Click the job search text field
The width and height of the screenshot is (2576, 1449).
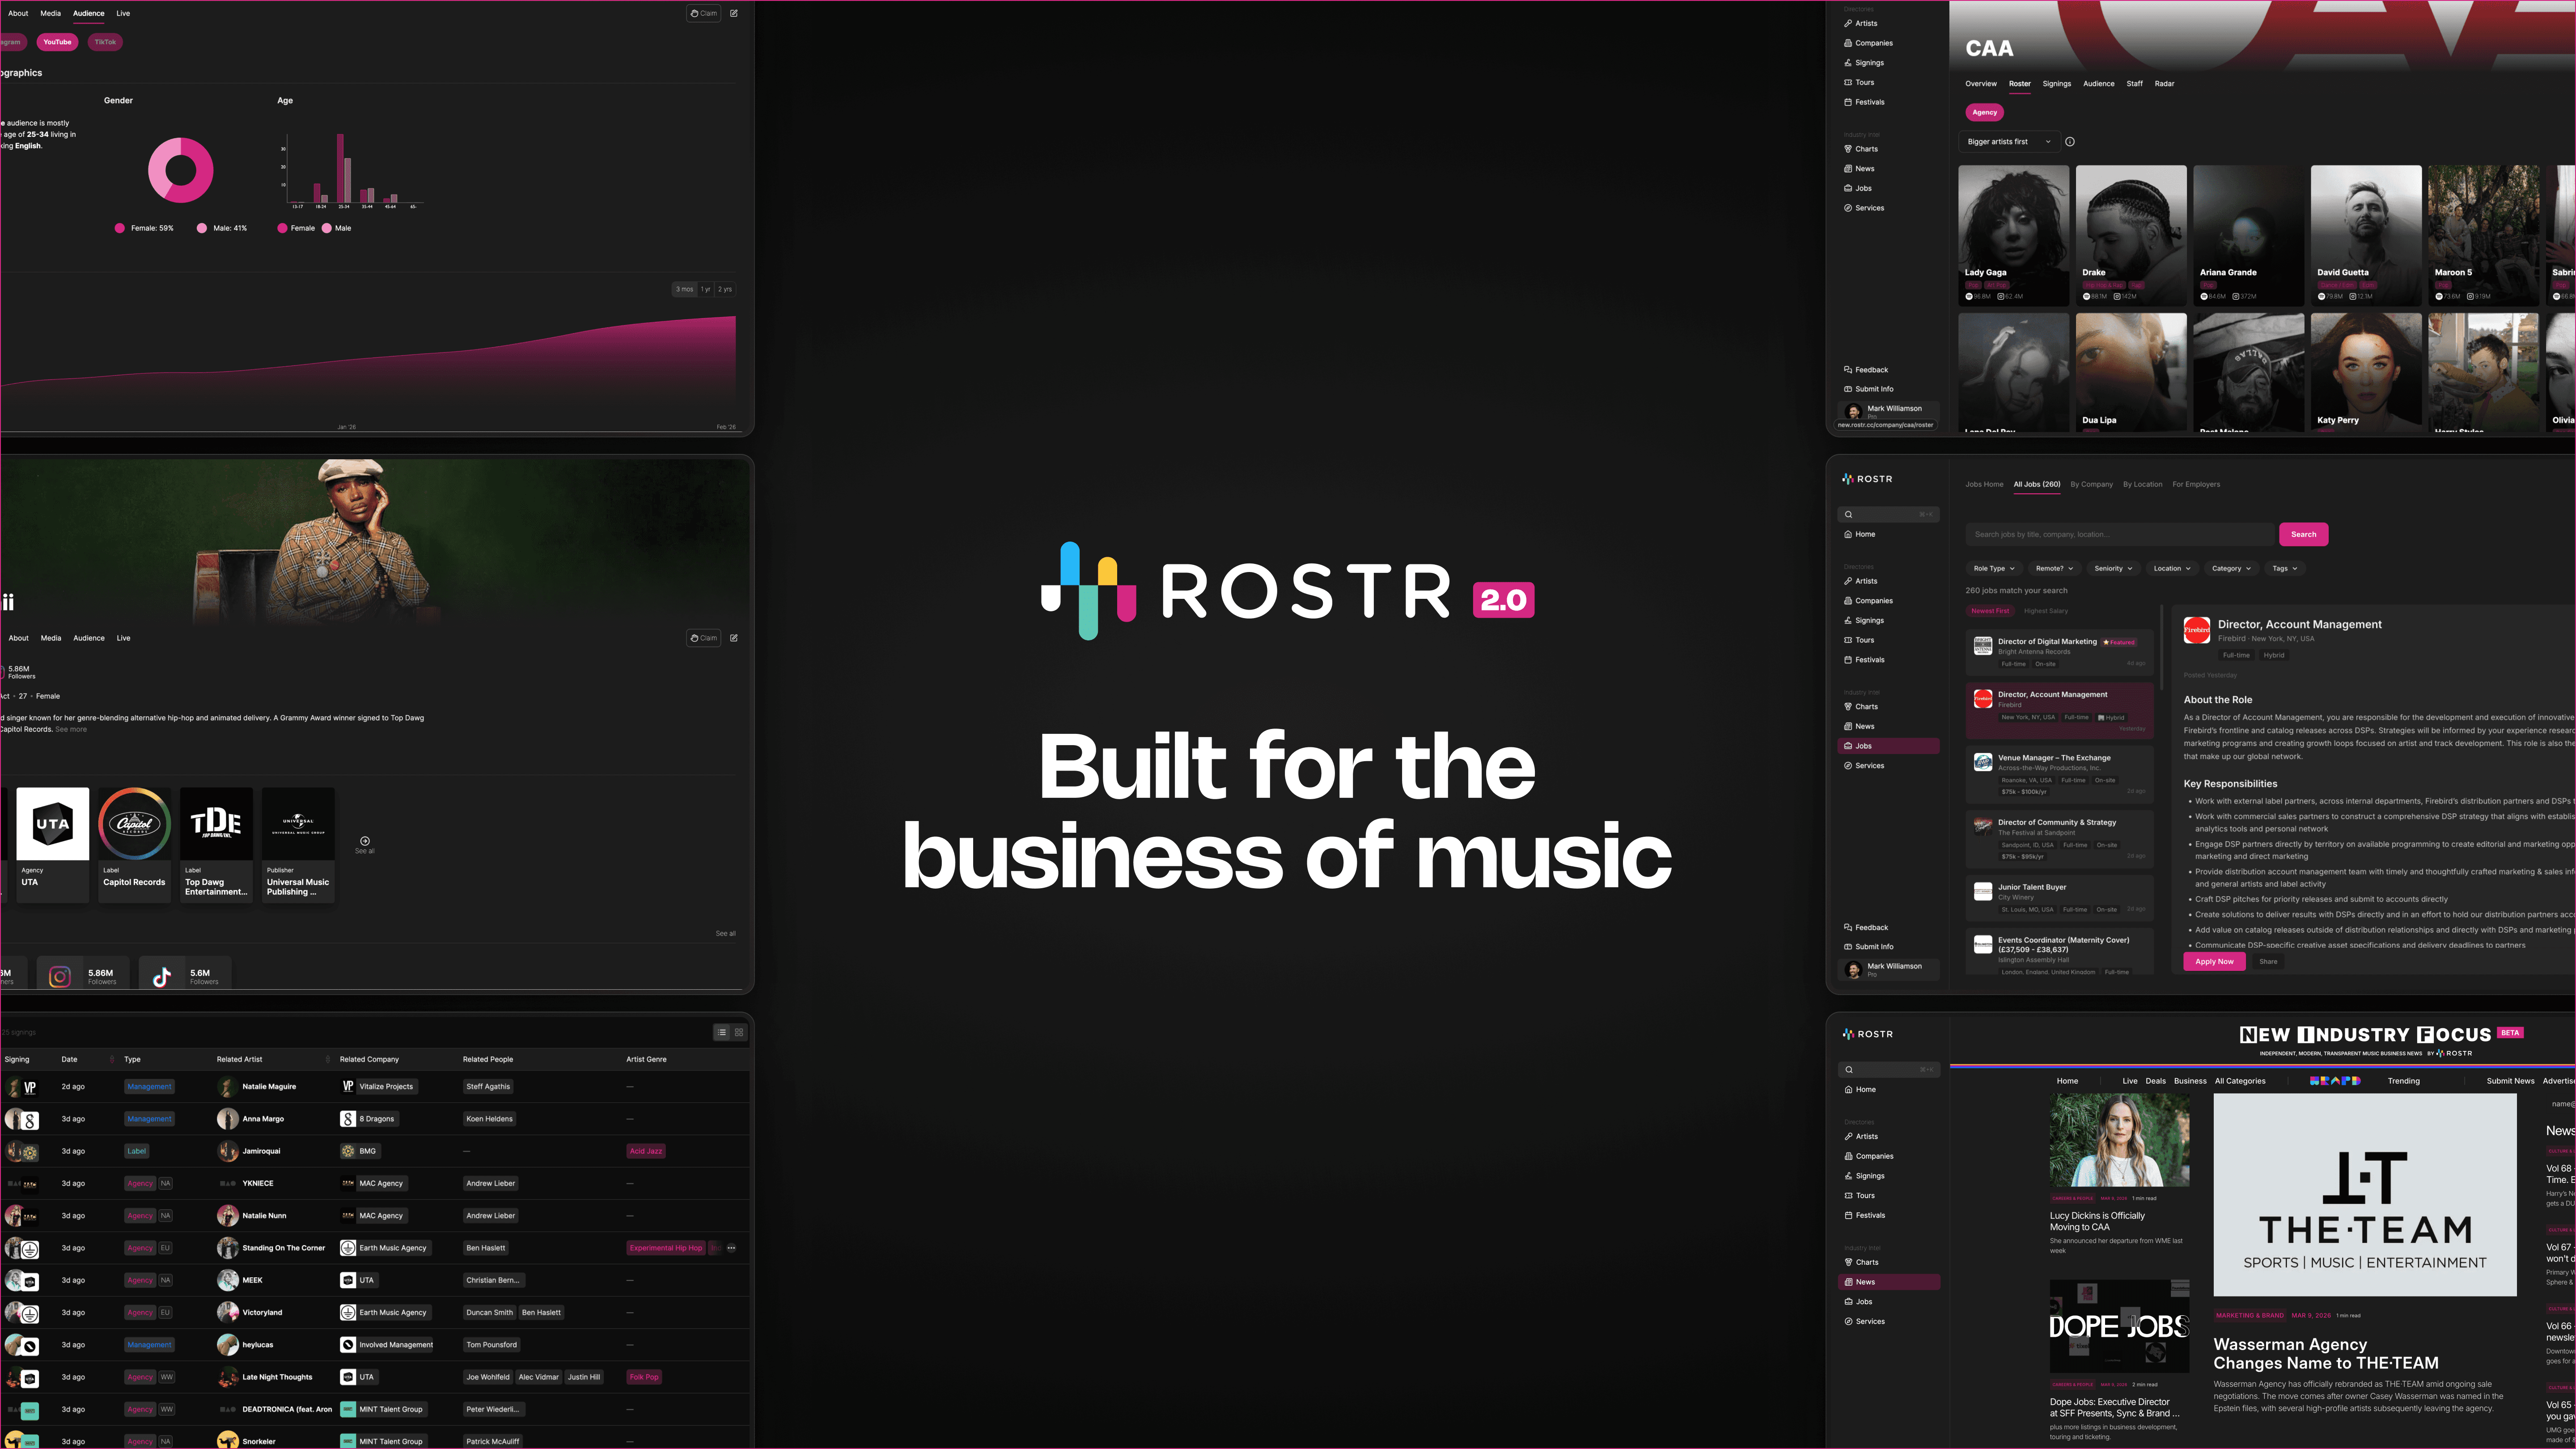pos(2118,534)
